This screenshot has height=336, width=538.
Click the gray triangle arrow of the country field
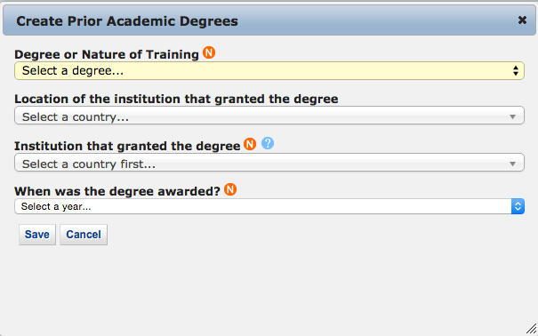[512, 117]
